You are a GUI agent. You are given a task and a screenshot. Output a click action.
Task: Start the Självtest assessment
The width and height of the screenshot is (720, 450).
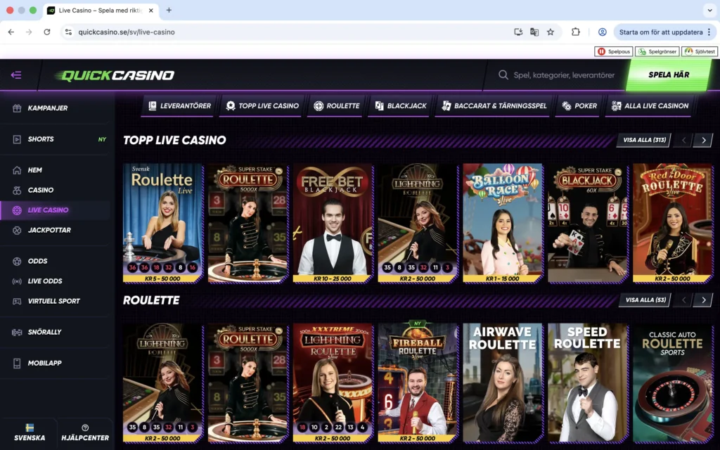pyautogui.click(x=699, y=51)
